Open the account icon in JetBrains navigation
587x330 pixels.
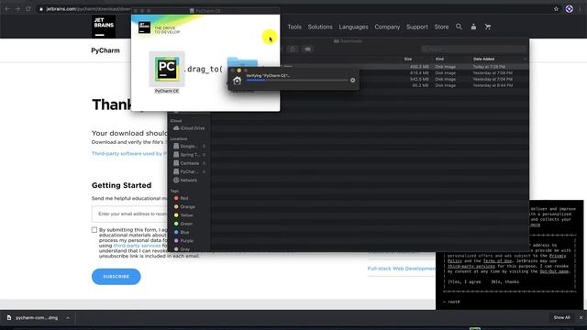click(473, 27)
